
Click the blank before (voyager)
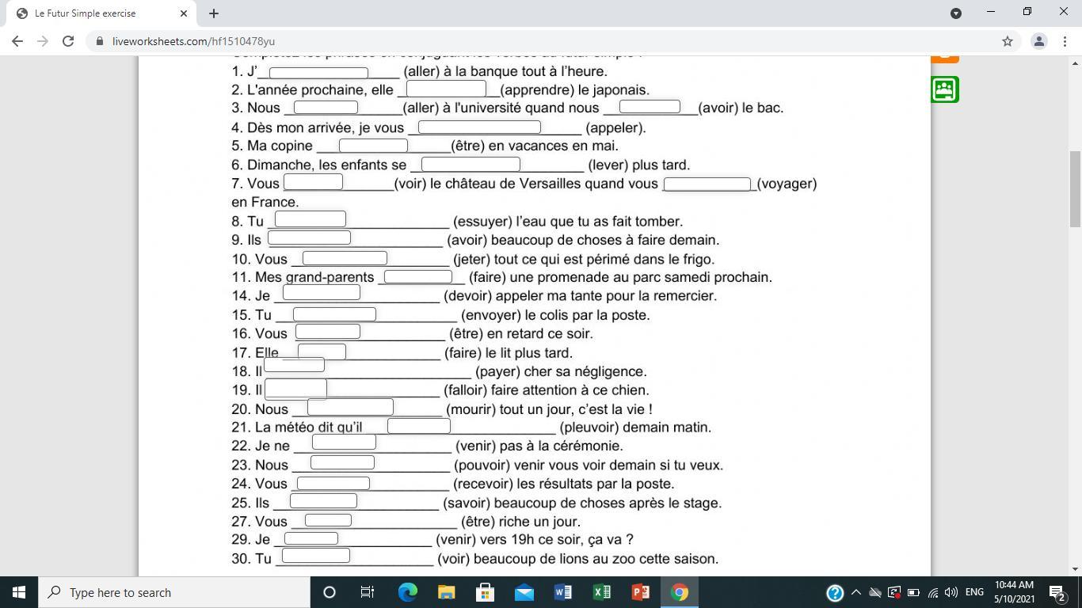click(x=707, y=184)
